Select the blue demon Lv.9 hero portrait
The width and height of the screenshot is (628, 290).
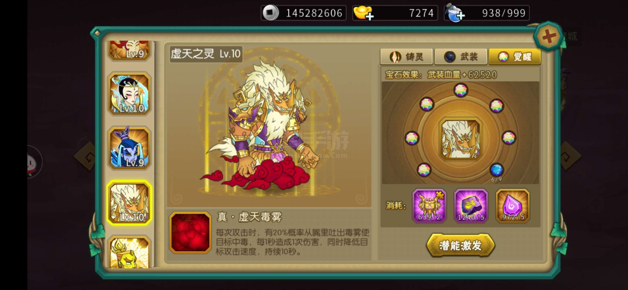click(129, 148)
